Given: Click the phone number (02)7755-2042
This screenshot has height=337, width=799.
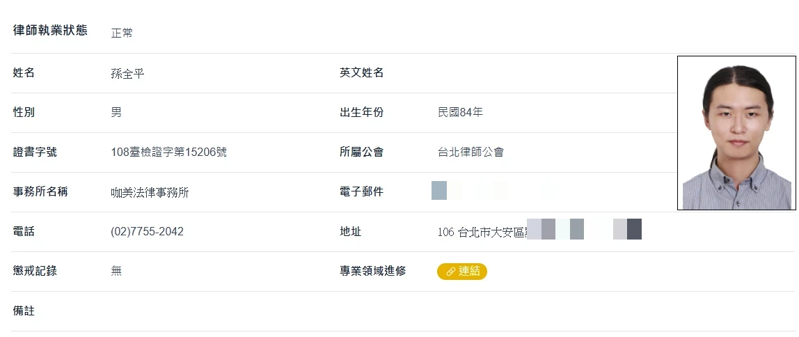Looking at the screenshot, I should point(147,232).
